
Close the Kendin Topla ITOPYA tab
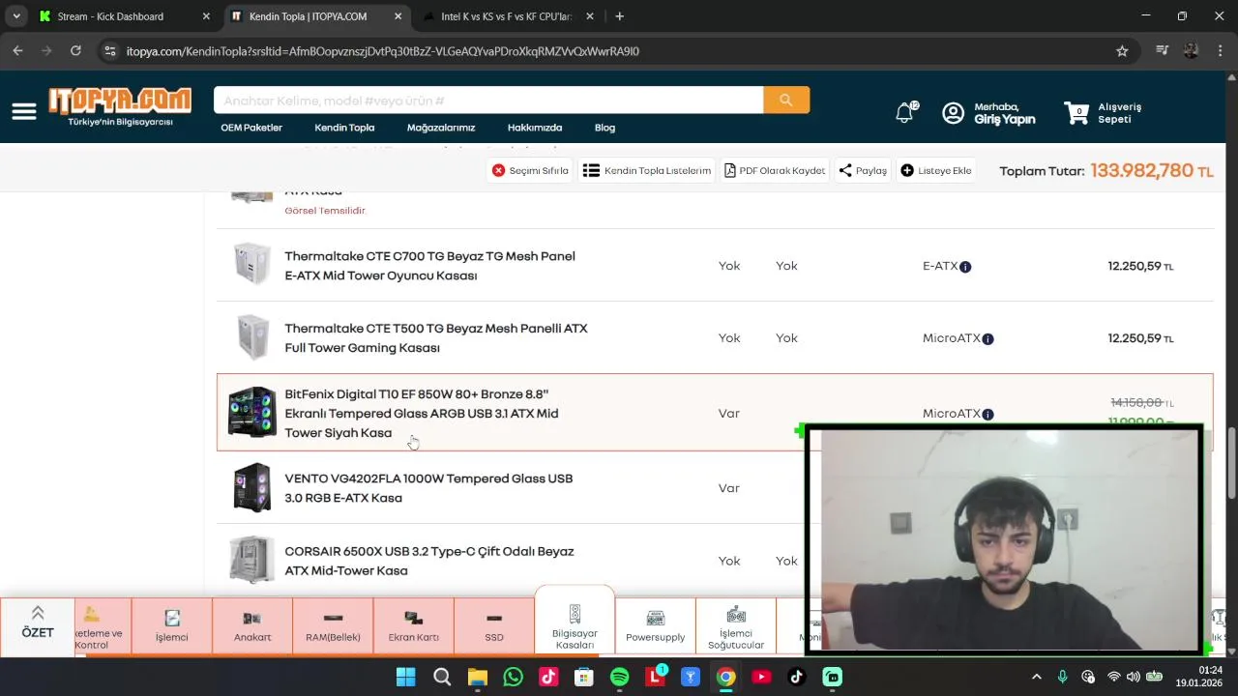point(398,16)
